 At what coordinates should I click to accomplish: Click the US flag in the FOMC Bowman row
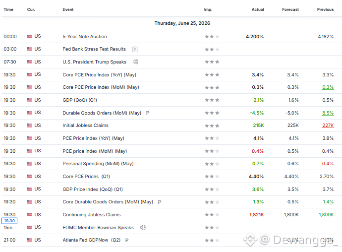[29, 228]
